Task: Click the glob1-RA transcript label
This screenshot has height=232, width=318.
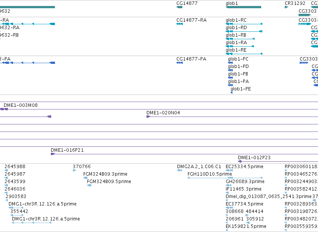Action: [x=236, y=43]
